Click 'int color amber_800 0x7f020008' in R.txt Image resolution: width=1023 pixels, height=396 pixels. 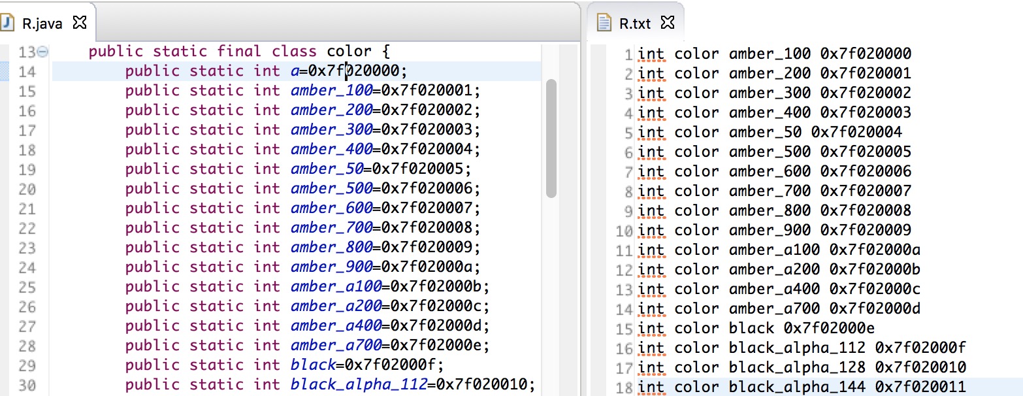[x=775, y=210]
